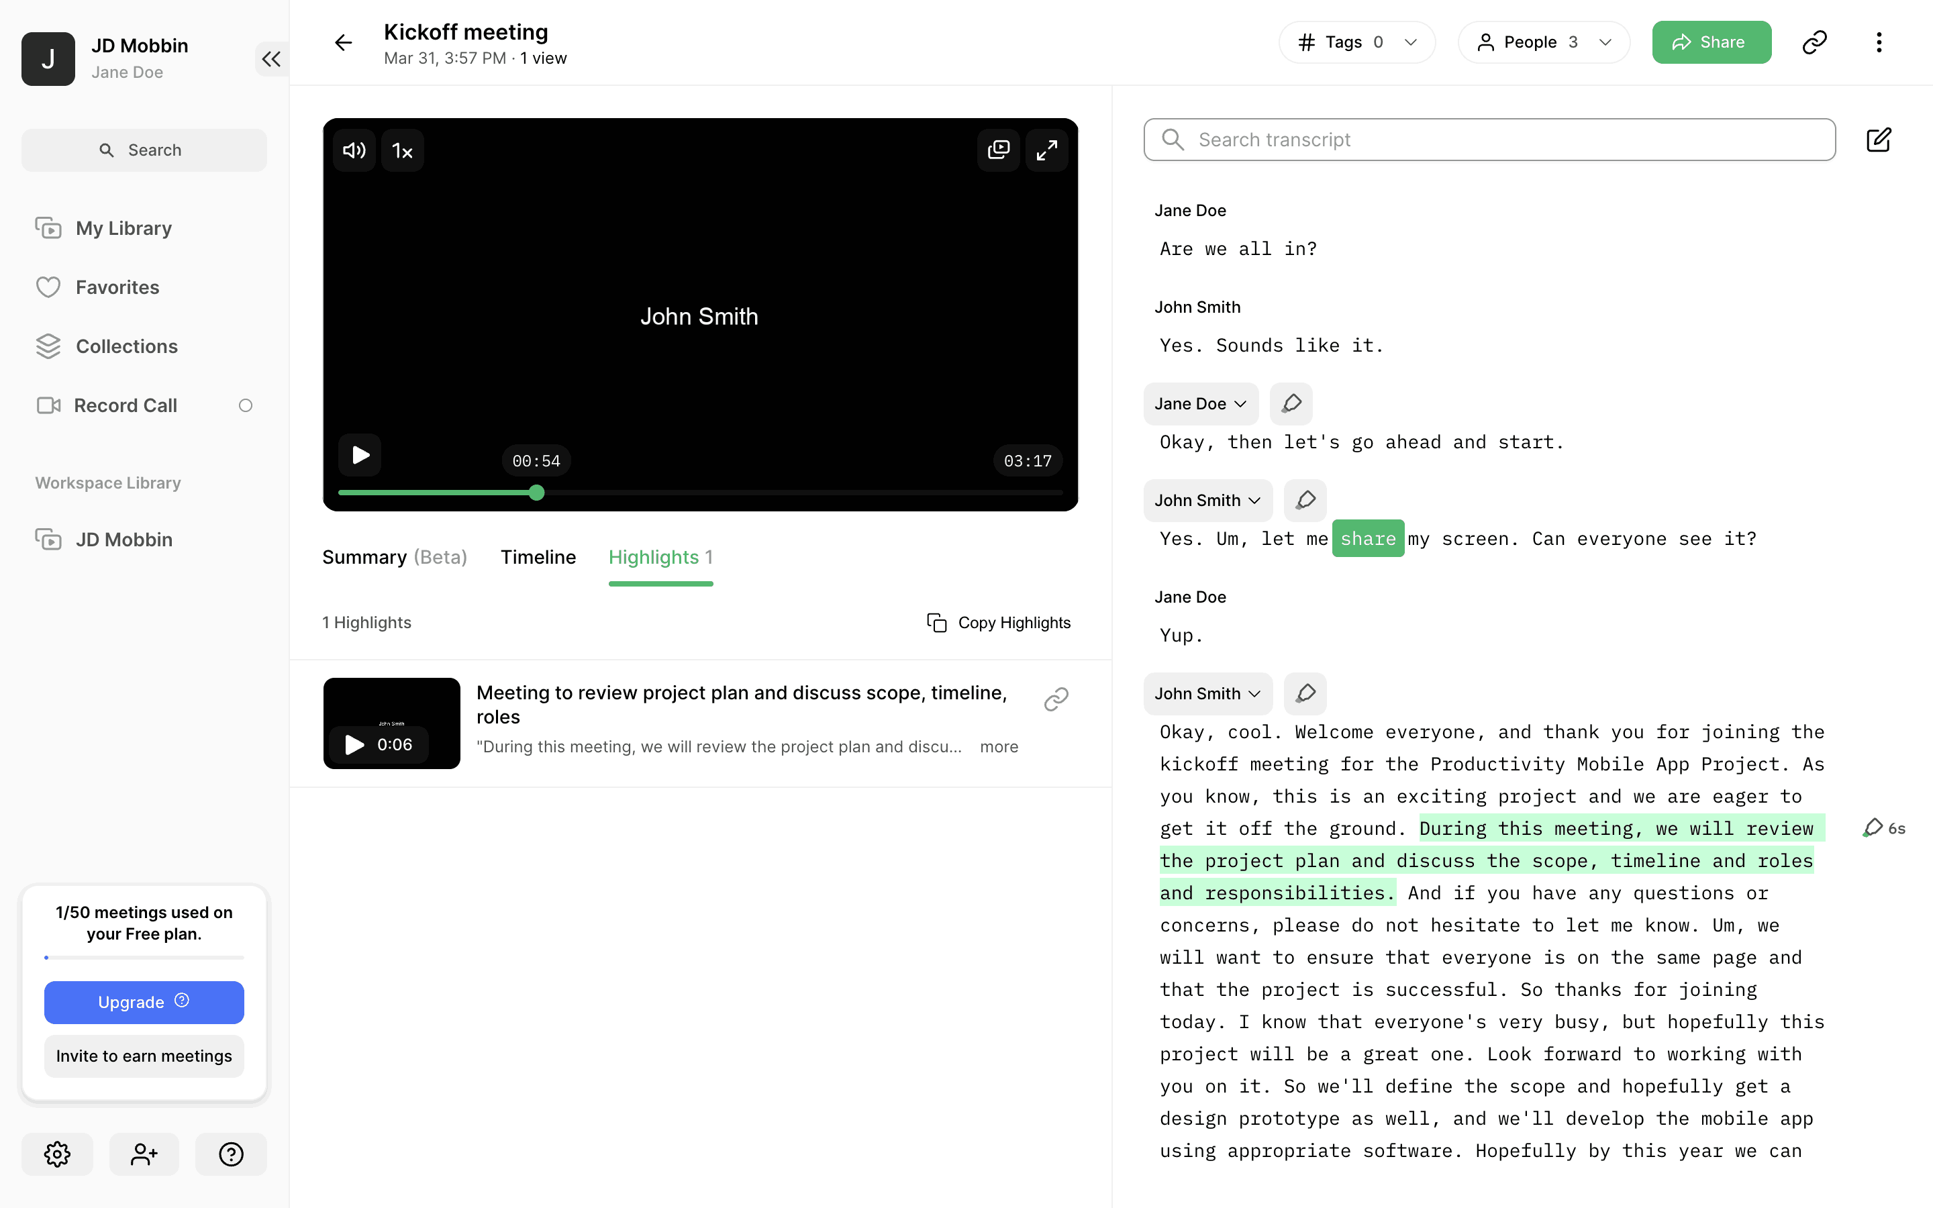
Task: Click the picture-in-picture video icon
Action: pyautogui.click(x=999, y=150)
